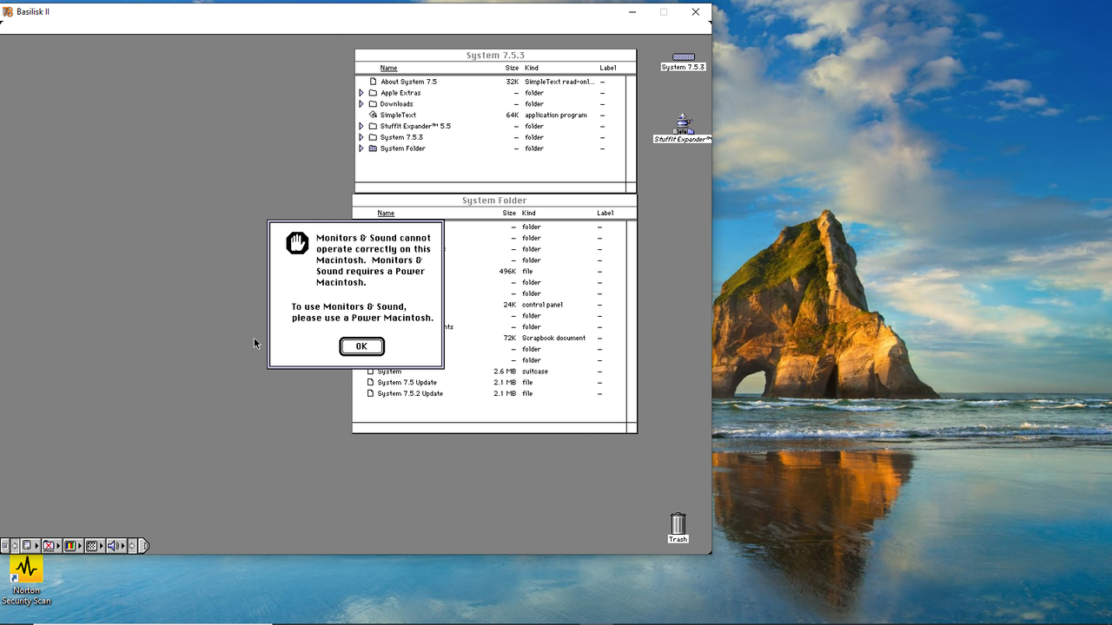Expand the Downloads folder disclosure triangle
The image size is (1112, 625).
361,104
